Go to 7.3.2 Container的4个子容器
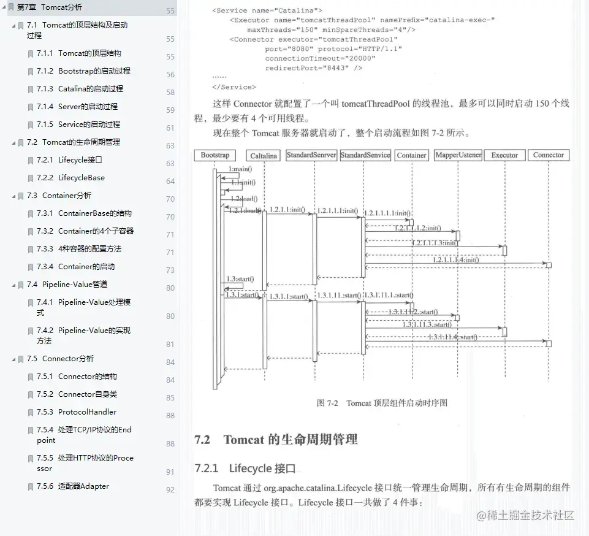 (x=85, y=231)
